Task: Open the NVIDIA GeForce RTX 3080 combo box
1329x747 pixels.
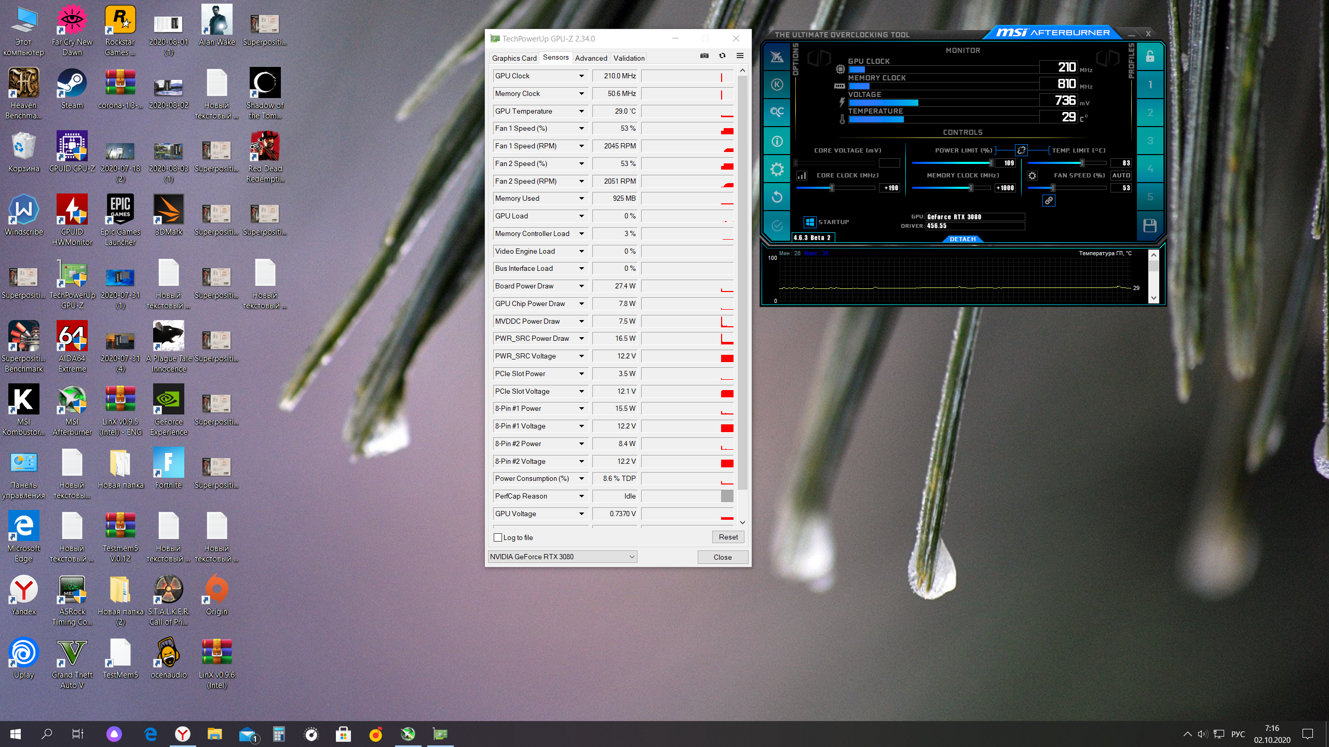Action: (x=562, y=557)
